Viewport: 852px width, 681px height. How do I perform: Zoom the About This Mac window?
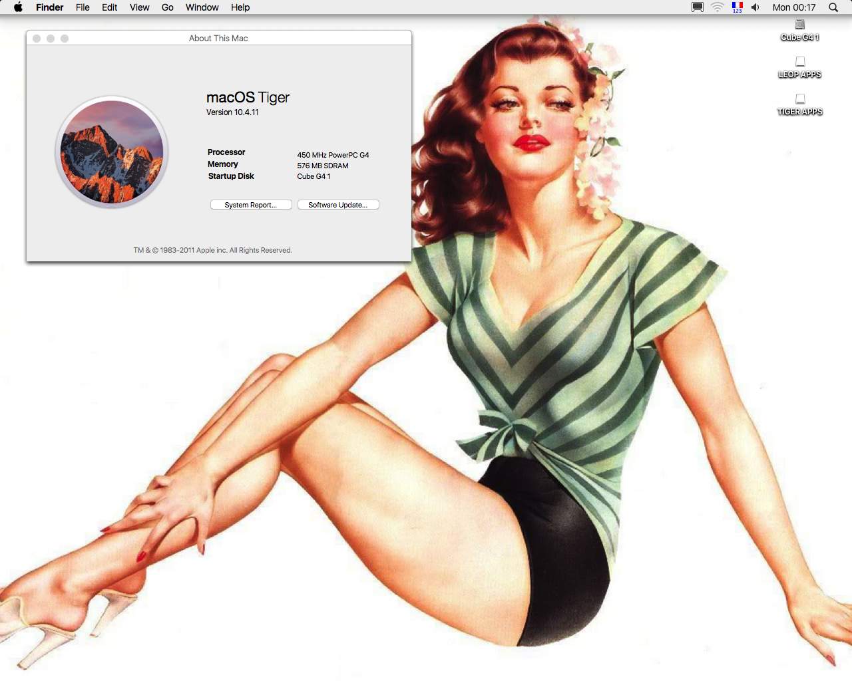[65, 39]
